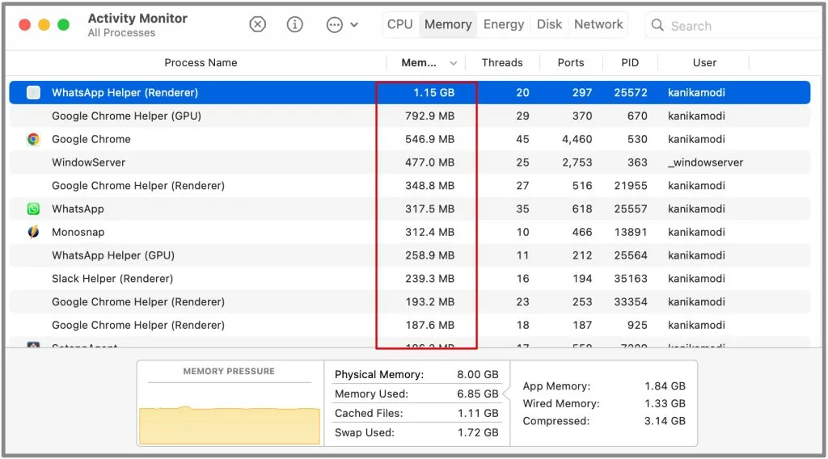
Task: Click the Physical Memory 8.00 GB entry
Action: pos(416,375)
